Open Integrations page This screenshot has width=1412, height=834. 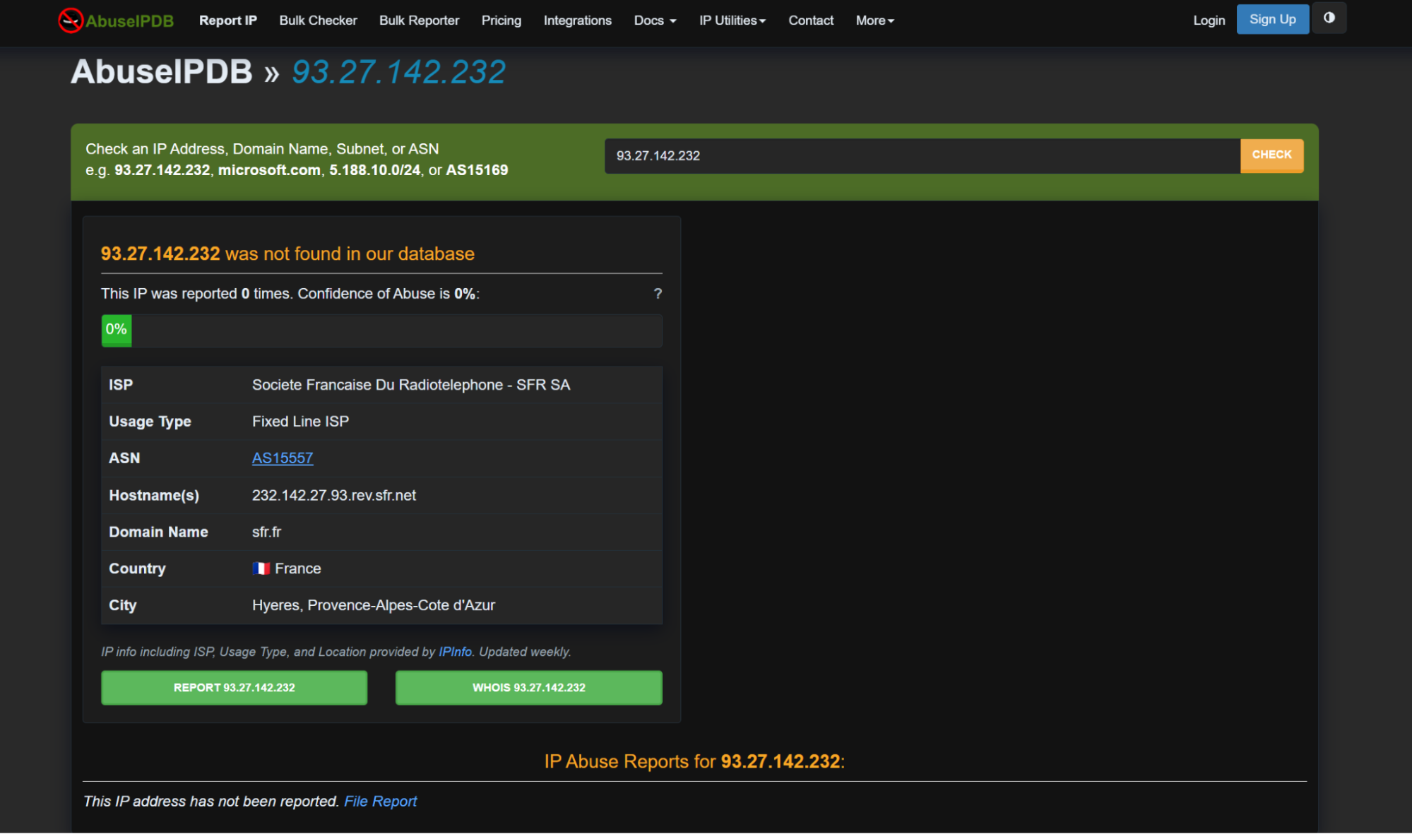[x=578, y=20]
